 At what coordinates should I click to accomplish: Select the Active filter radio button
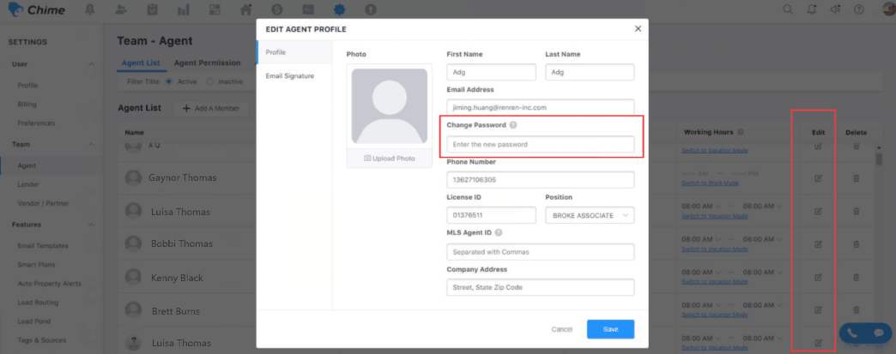click(x=169, y=81)
